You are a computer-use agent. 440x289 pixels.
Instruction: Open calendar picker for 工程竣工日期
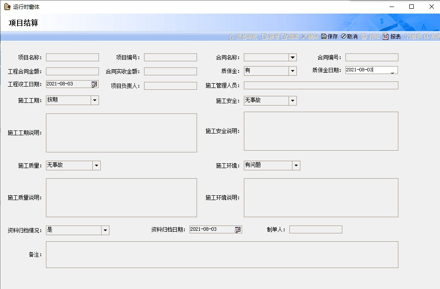[x=94, y=84]
